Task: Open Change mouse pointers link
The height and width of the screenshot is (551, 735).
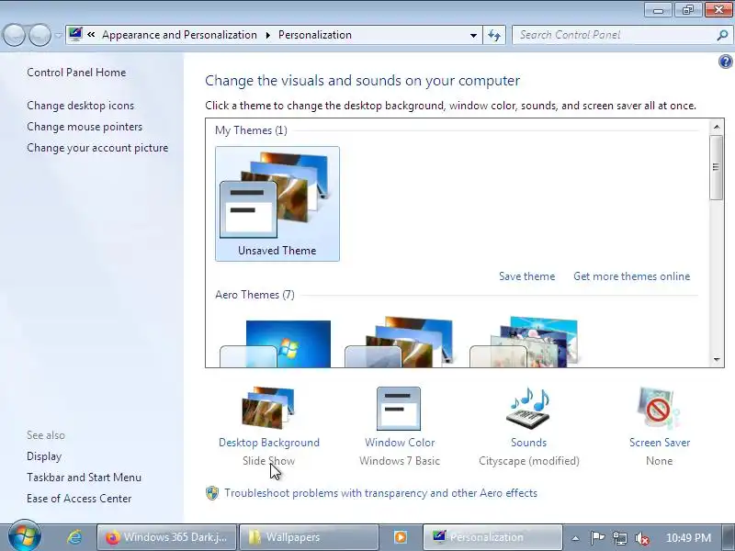Action: 85,127
